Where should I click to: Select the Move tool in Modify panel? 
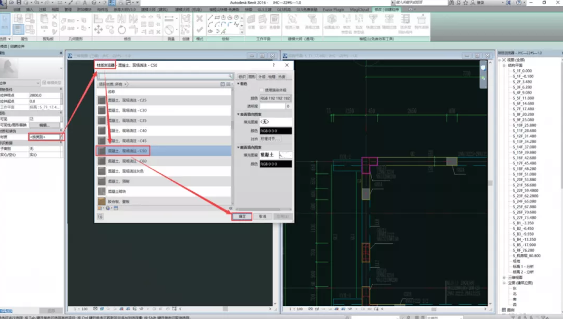tap(98, 30)
